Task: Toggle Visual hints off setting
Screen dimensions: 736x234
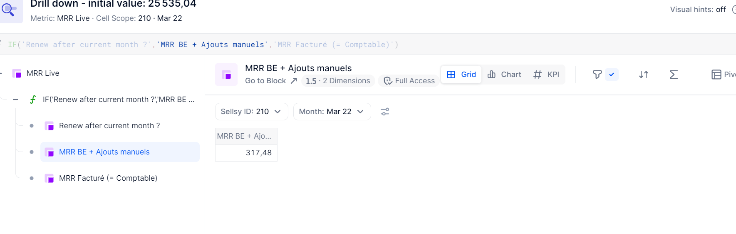Action: point(698,10)
